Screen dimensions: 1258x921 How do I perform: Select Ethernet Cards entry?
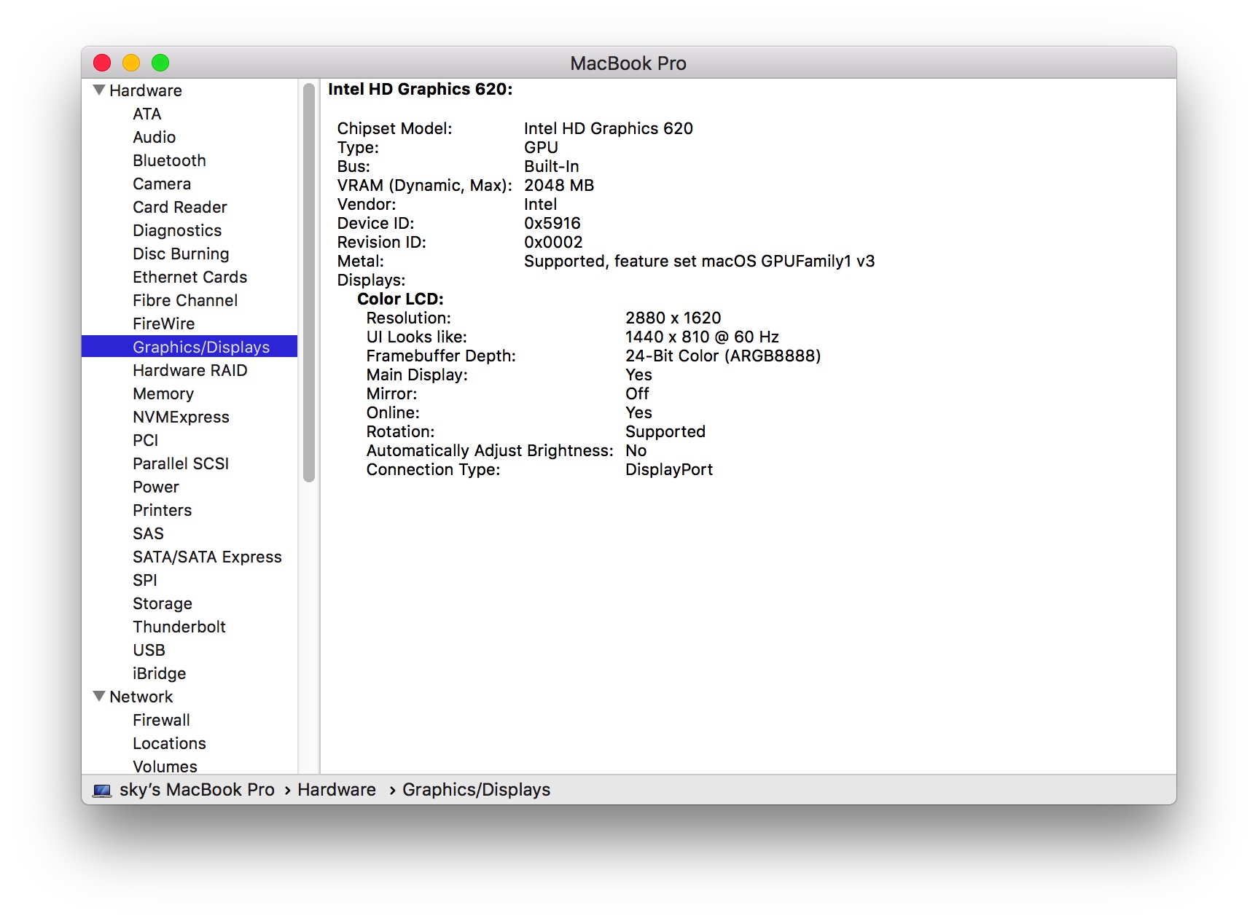[x=190, y=277]
